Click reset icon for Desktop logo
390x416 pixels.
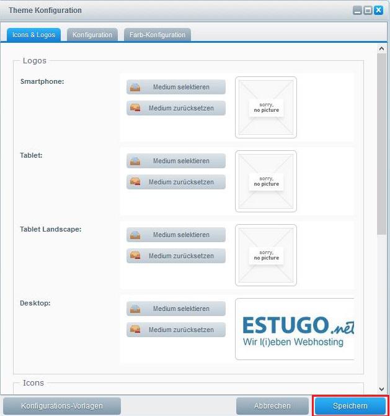(135, 330)
